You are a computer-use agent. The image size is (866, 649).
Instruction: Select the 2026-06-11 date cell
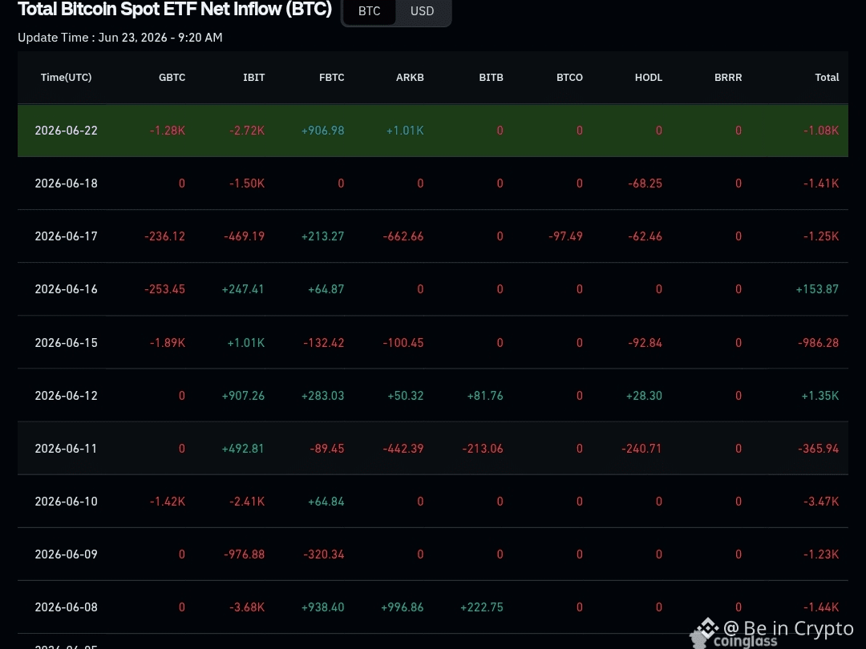(67, 449)
